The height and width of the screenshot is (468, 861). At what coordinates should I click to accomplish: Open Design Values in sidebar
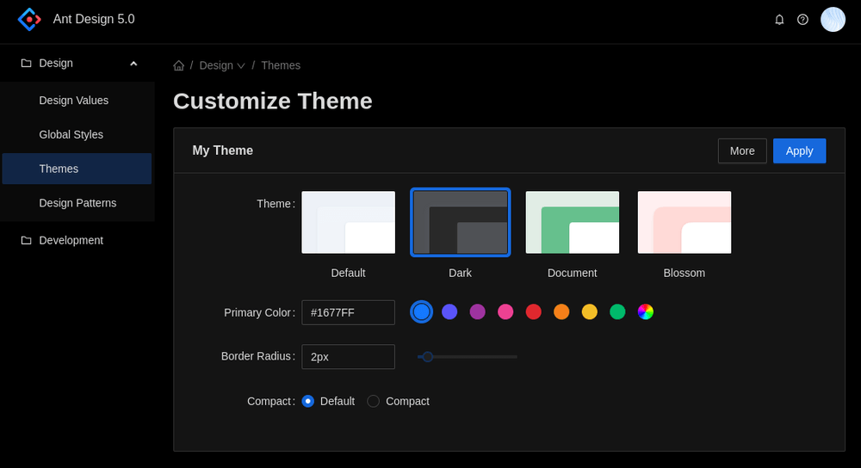pos(74,101)
